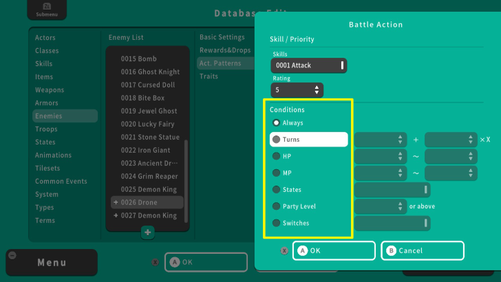Adjust the Rating stepper showing 5
Image resolution: width=501 pixels, height=282 pixels.
(x=297, y=89)
